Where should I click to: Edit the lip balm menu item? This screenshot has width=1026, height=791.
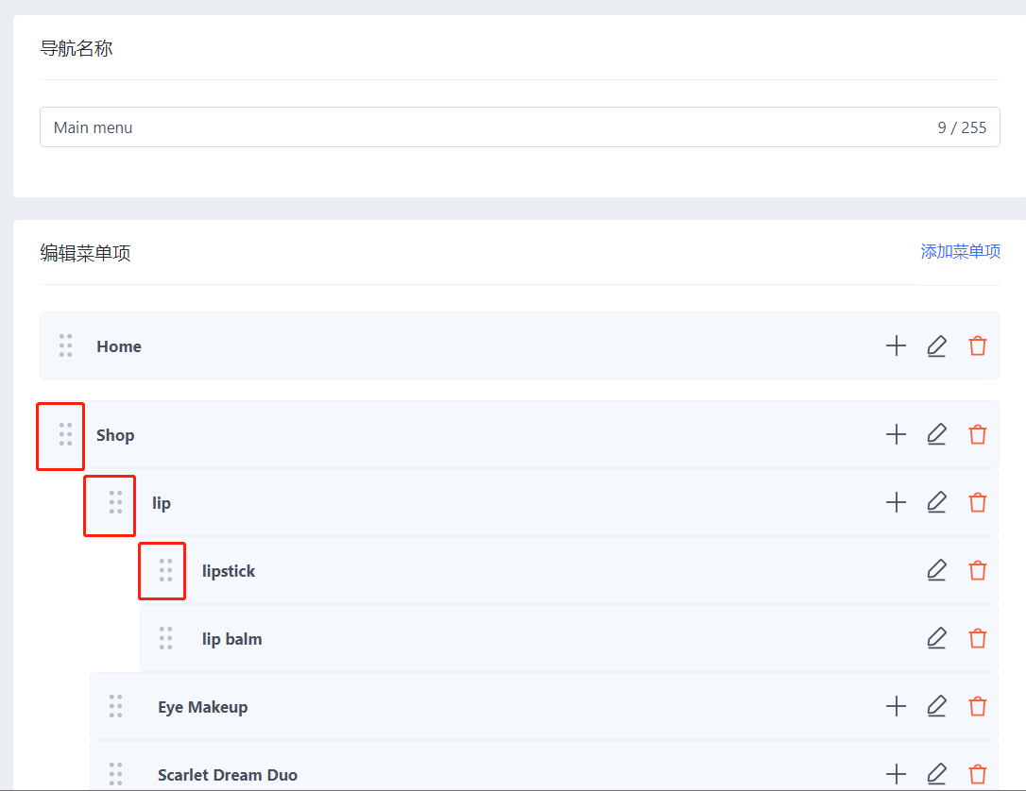coord(936,639)
